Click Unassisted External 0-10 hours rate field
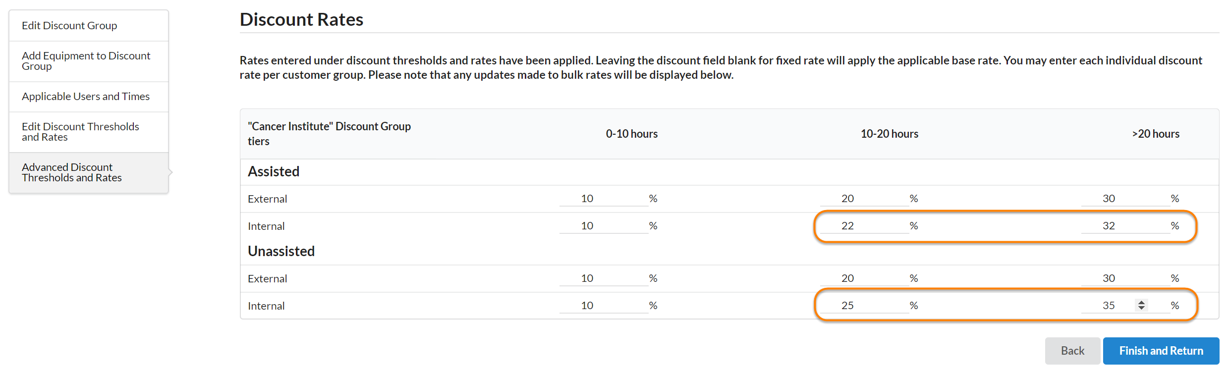Viewport: 1227px width, 375px height. pos(603,278)
